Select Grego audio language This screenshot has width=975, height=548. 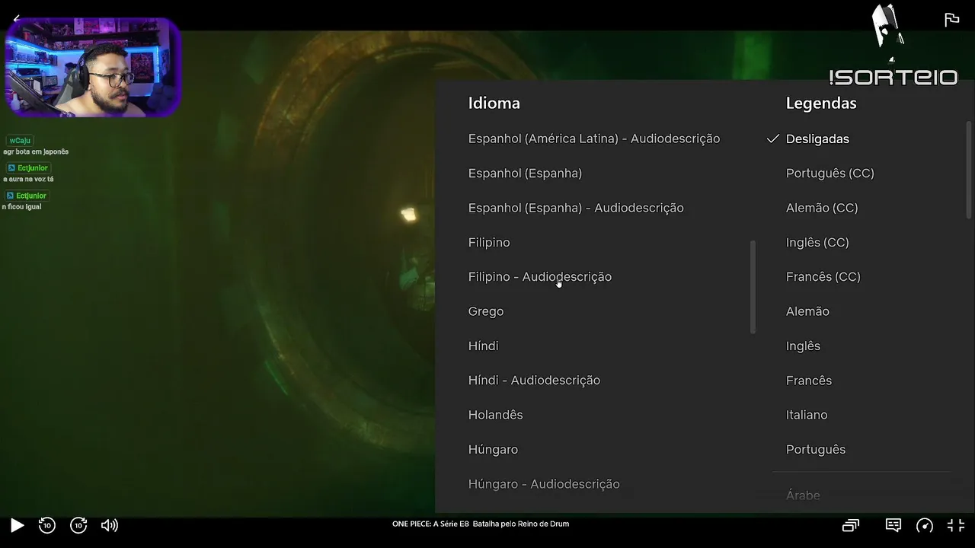click(x=486, y=311)
